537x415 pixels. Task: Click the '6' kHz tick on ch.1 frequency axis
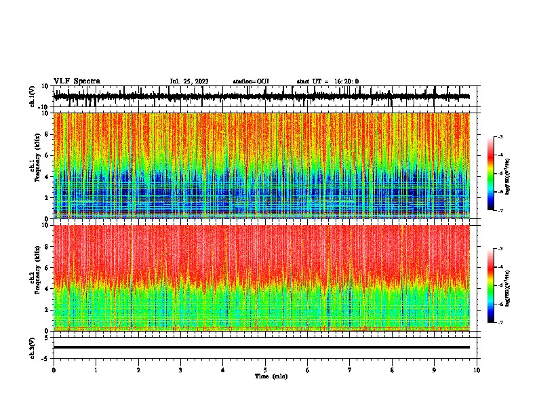pos(47,155)
